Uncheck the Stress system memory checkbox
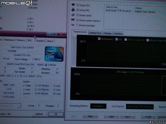Viewport: 166px width, 124px height. [77, 20]
